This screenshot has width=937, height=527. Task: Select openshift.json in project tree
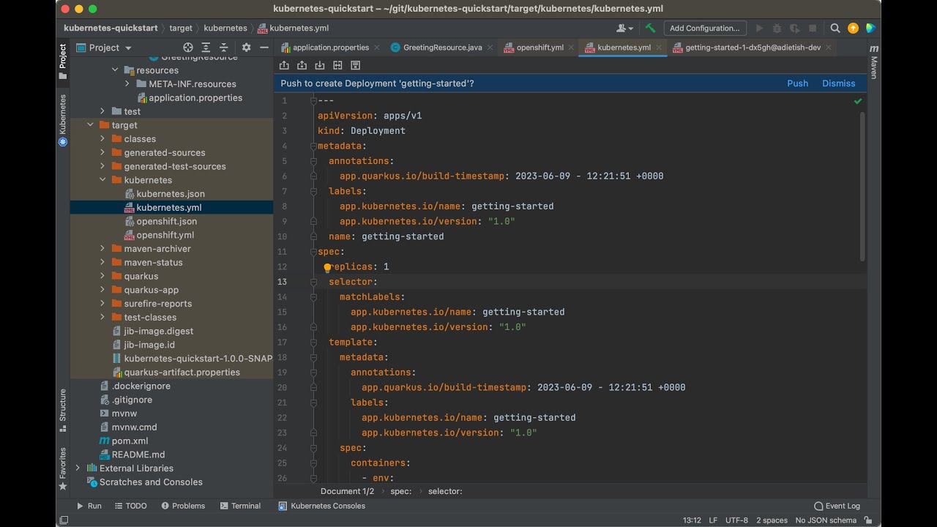166,222
